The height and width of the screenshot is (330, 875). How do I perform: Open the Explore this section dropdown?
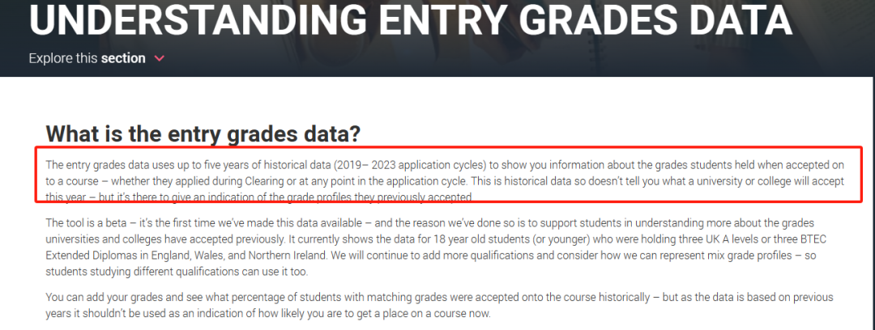[96, 58]
